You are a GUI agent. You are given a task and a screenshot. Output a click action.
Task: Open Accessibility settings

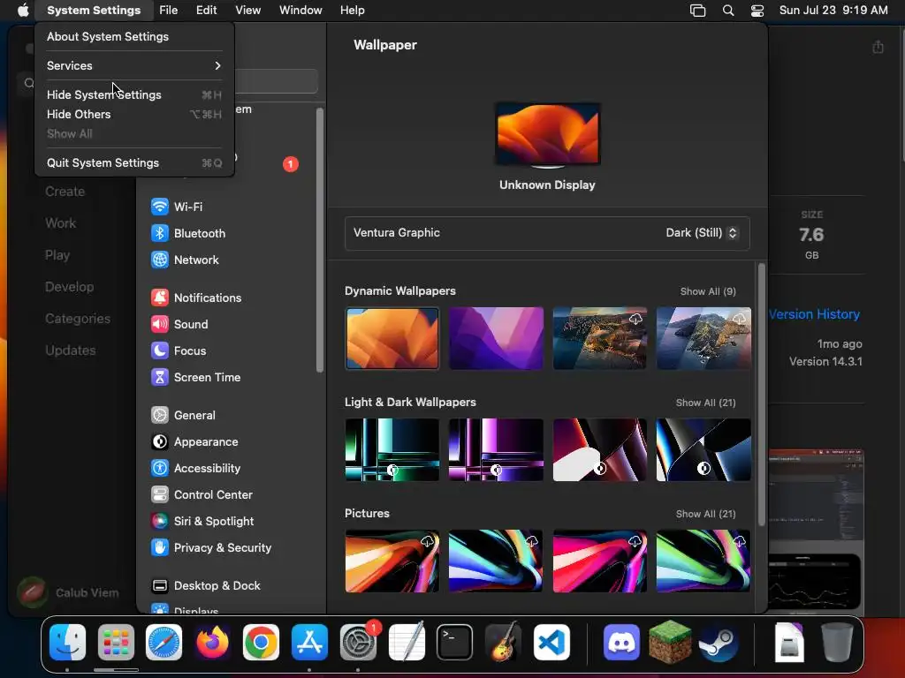[195, 468]
